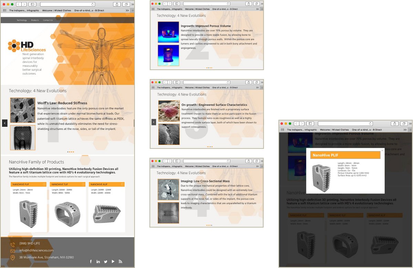This screenshot has height=268, width=413.
Task: Click the honeycomb lattice thumbnail beside Wolff's Law
Action: click(23, 110)
